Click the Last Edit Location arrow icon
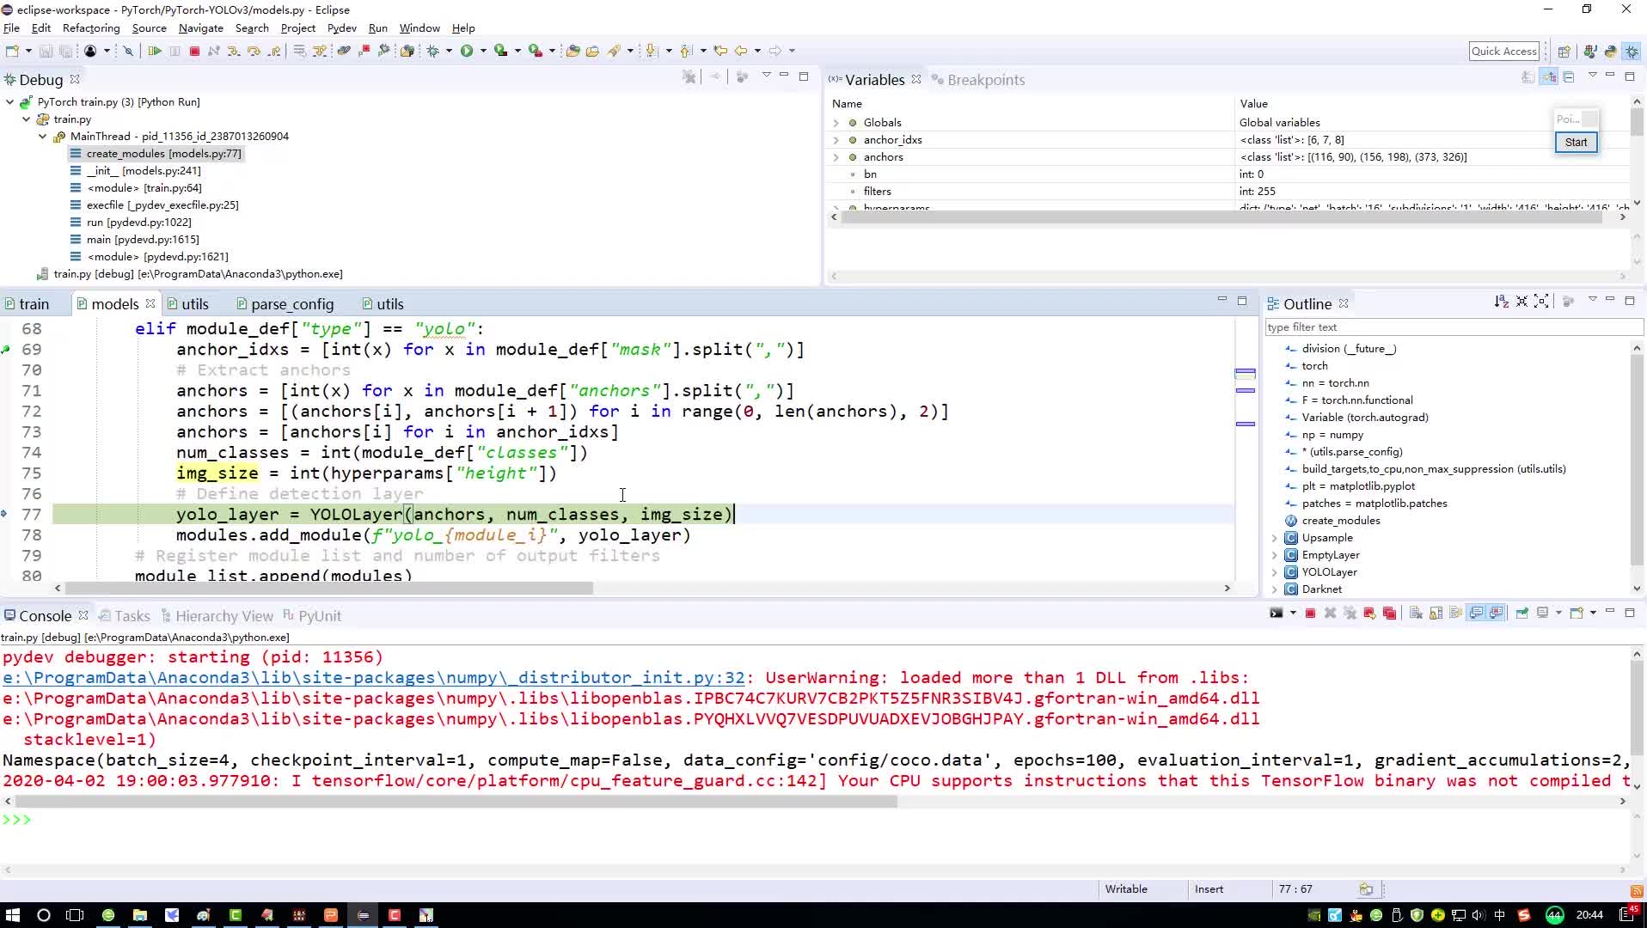The height and width of the screenshot is (928, 1647). pos(720,52)
